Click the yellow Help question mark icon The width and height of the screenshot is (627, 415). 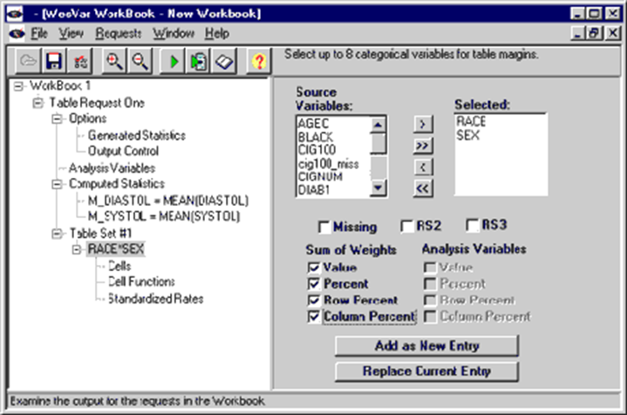click(x=259, y=61)
